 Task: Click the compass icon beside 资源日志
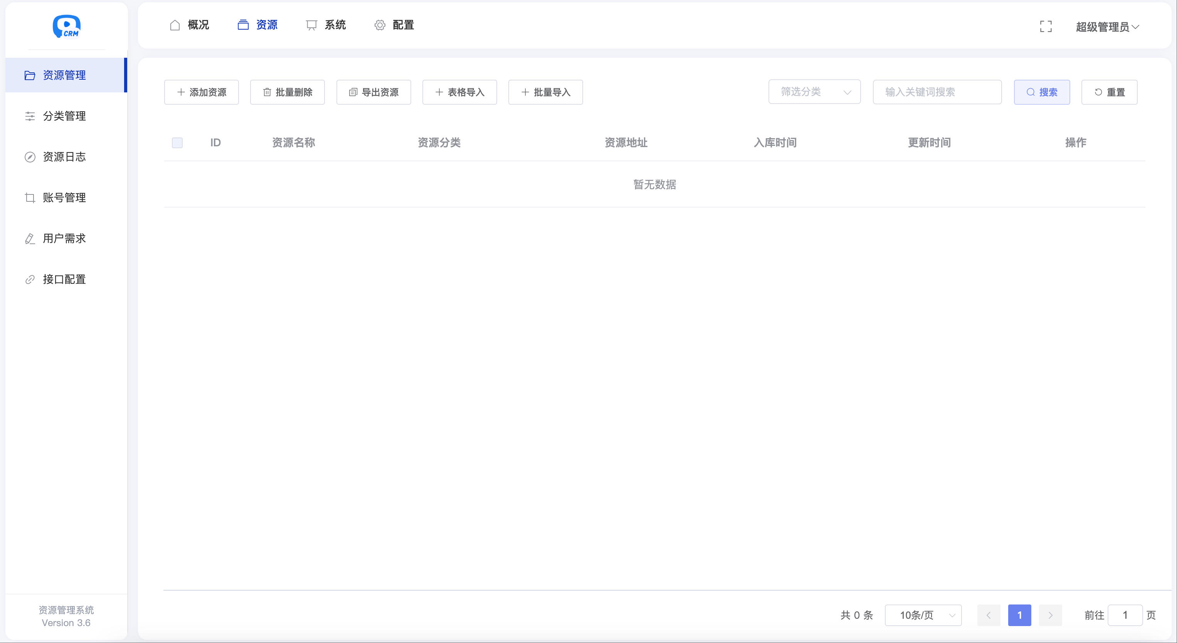point(30,157)
